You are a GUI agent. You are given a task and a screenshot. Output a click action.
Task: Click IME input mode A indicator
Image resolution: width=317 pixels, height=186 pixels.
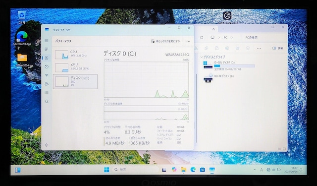[x=262, y=170]
